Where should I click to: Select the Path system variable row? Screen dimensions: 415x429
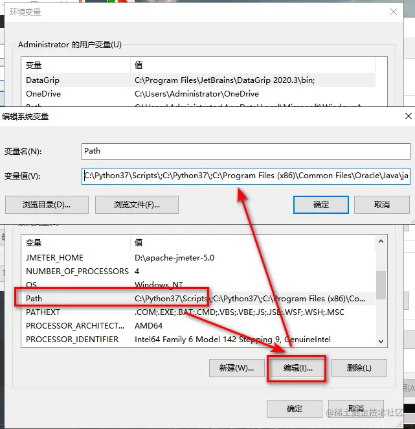(x=200, y=299)
